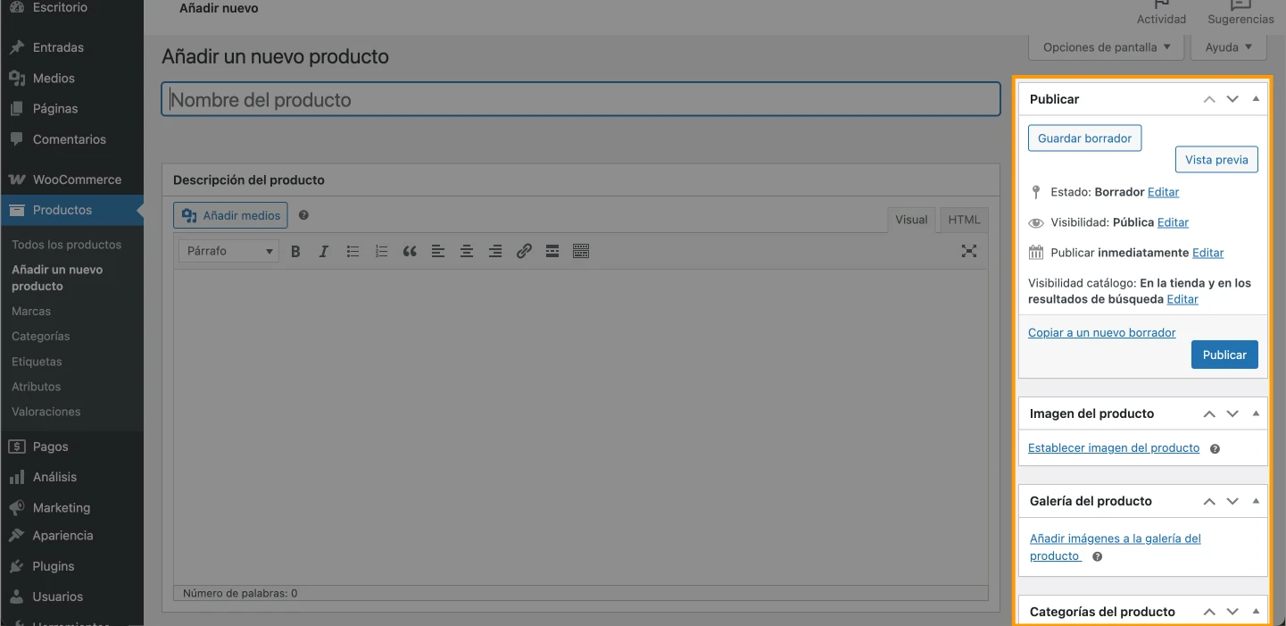
Task: Move Galería del producto box down
Action: [x=1232, y=501]
